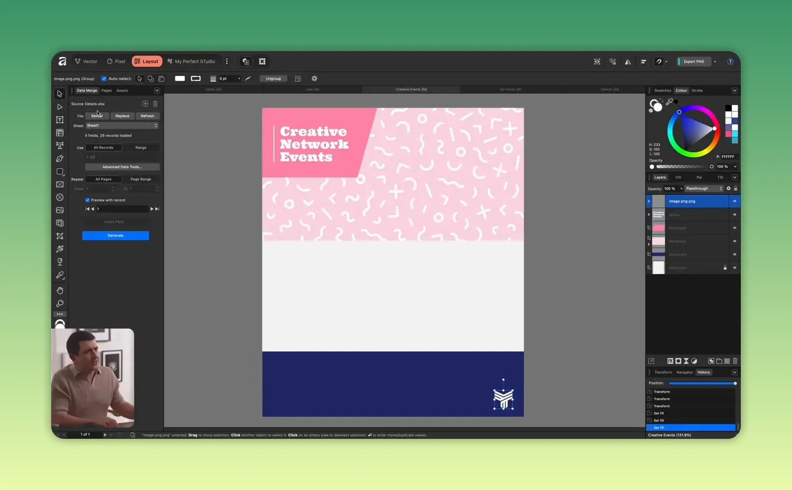Switch to the Pages tab
Image resolution: width=792 pixels, height=490 pixels.
click(x=106, y=90)
